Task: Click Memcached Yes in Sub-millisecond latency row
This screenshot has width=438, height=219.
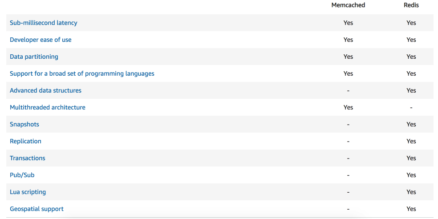Action: (x=348, y=23)
